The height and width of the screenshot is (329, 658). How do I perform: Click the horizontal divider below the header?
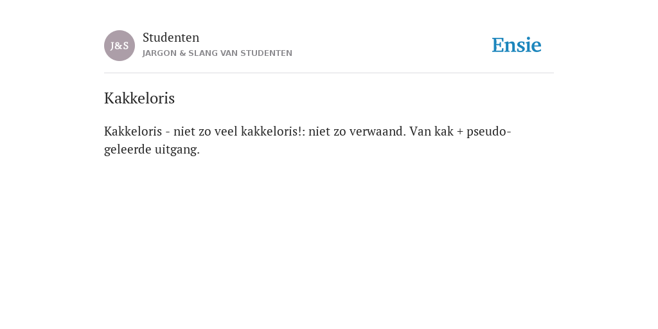point(329,73)
